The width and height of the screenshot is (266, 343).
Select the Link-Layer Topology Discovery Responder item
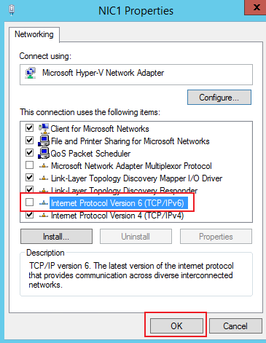[124, 191]
